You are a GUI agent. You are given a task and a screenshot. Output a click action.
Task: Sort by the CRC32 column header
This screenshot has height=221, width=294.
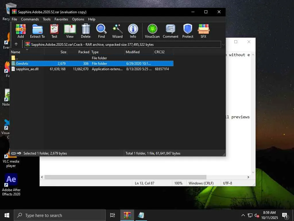[163, 52]
